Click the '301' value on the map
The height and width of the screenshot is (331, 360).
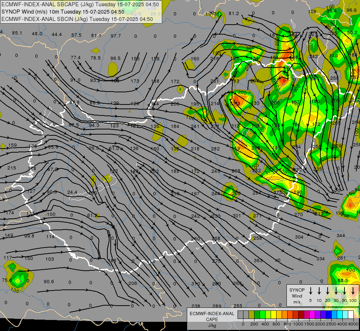point(237,216)
